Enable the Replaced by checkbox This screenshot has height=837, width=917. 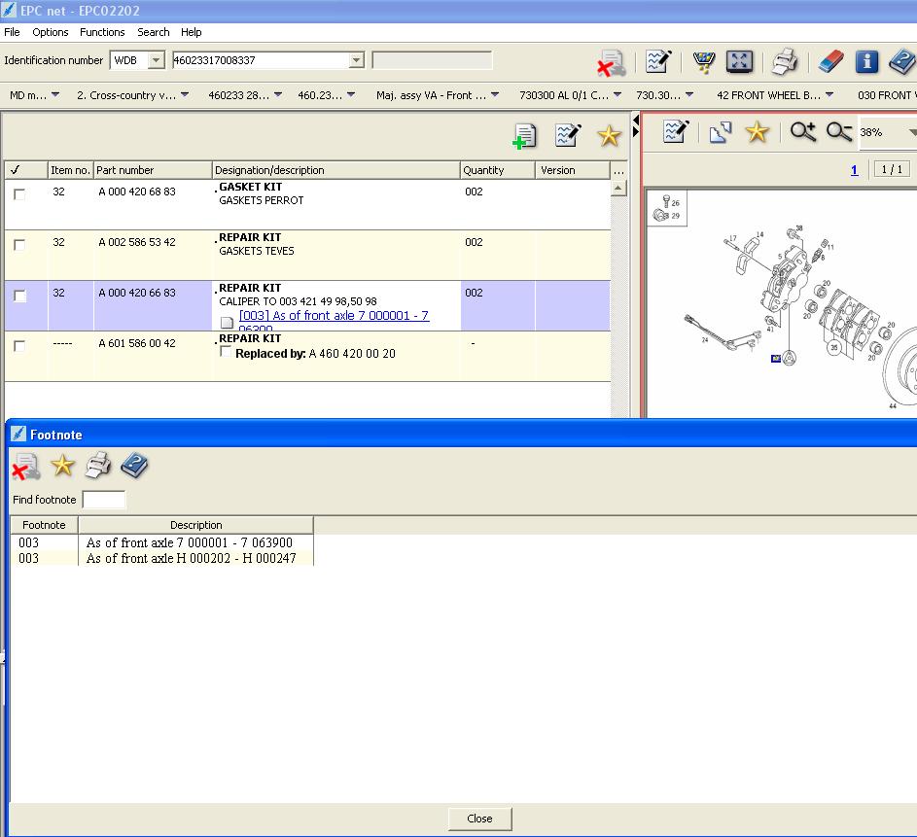click(227, 353)
